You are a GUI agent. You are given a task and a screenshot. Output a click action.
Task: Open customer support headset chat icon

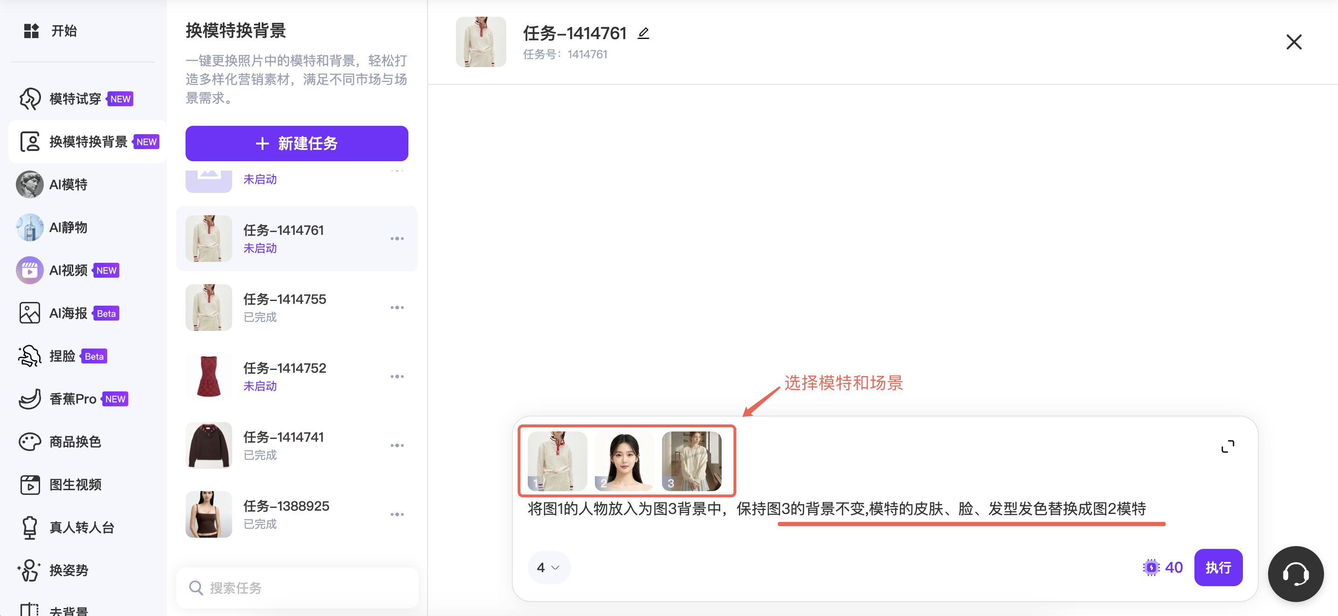[1295, 574]
